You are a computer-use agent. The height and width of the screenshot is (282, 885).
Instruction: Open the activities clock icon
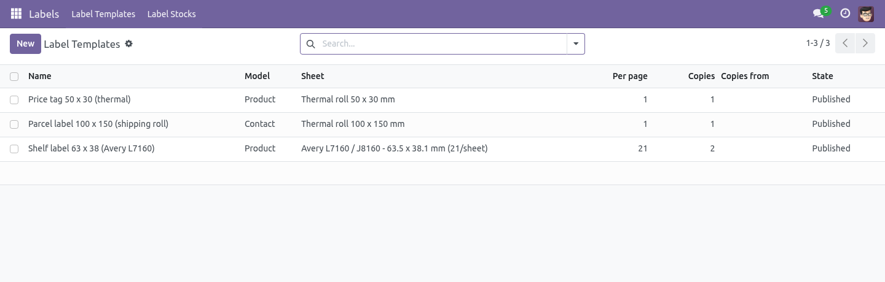(845, 13)
